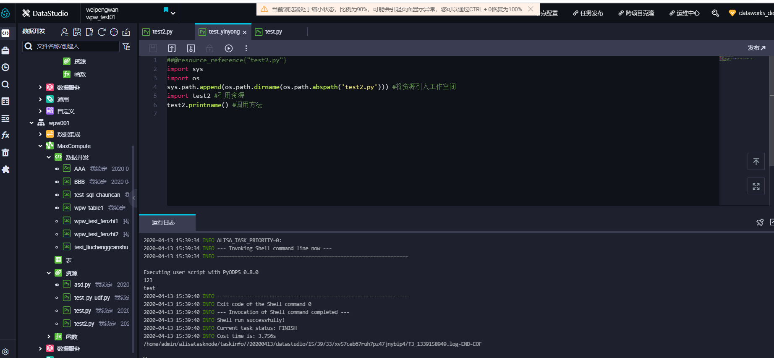774x358 pixels.
Task: Open the puzzle-piece extensions sidebar icon
Action: coord(5,169)
